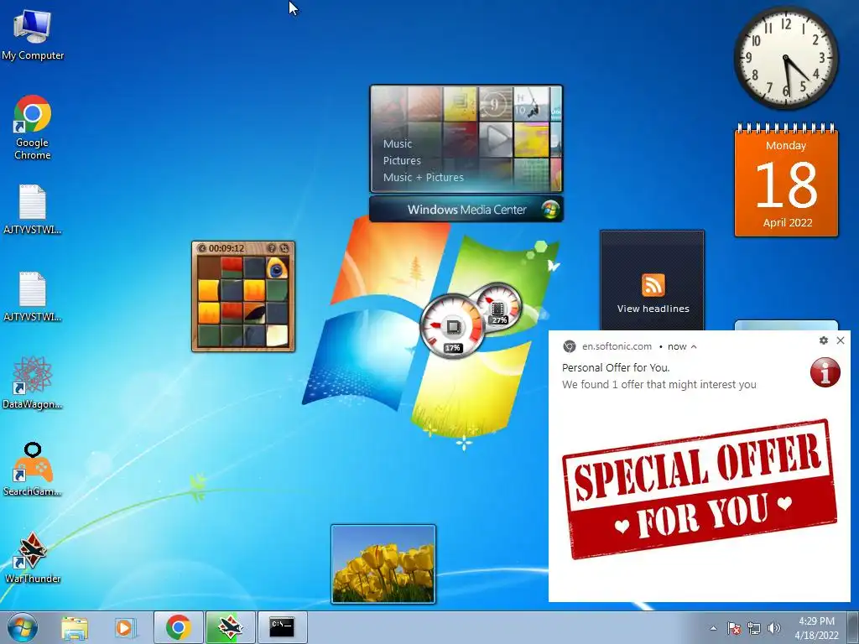Select the DataWagon desktop shortcut
Image resolution: width=859 pixels, height=644 pixels.
[x=33, y=382]
